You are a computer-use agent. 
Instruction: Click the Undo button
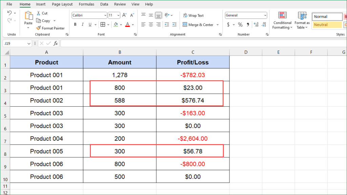coord(9,13)
